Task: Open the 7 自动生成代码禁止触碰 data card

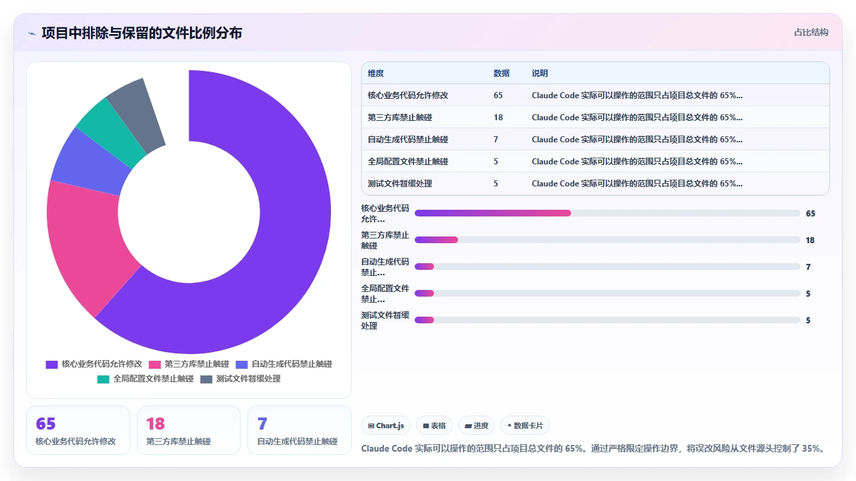Action: pos(300,430)
